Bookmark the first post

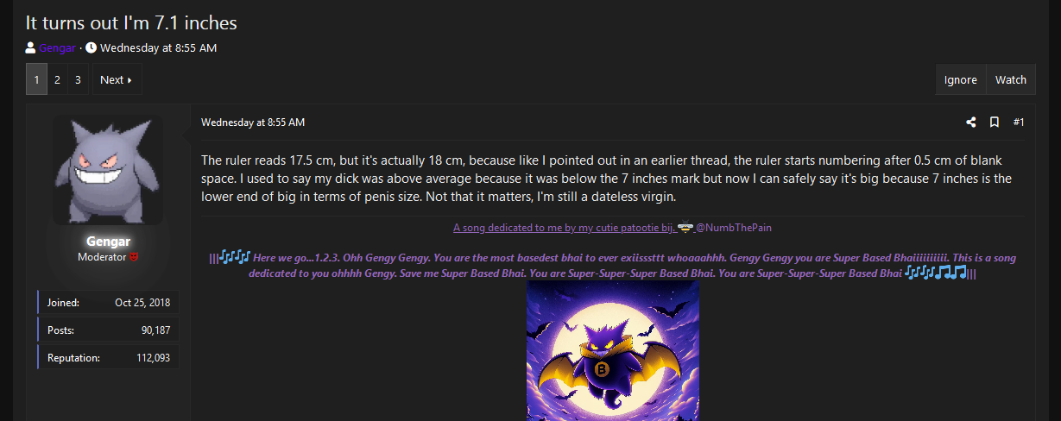tap(995, 123)
